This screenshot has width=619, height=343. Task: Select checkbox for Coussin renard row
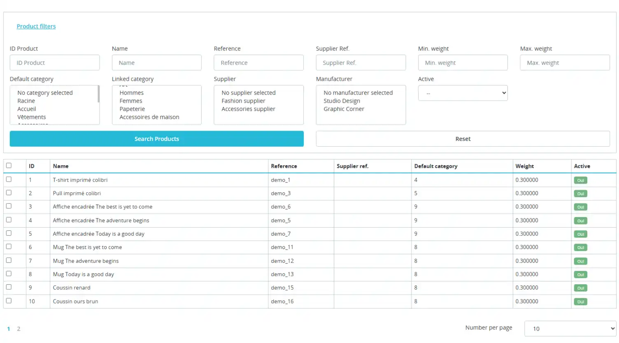pos(9,287)
